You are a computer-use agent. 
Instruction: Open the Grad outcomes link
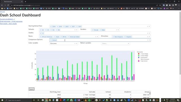tap(11, 22)
